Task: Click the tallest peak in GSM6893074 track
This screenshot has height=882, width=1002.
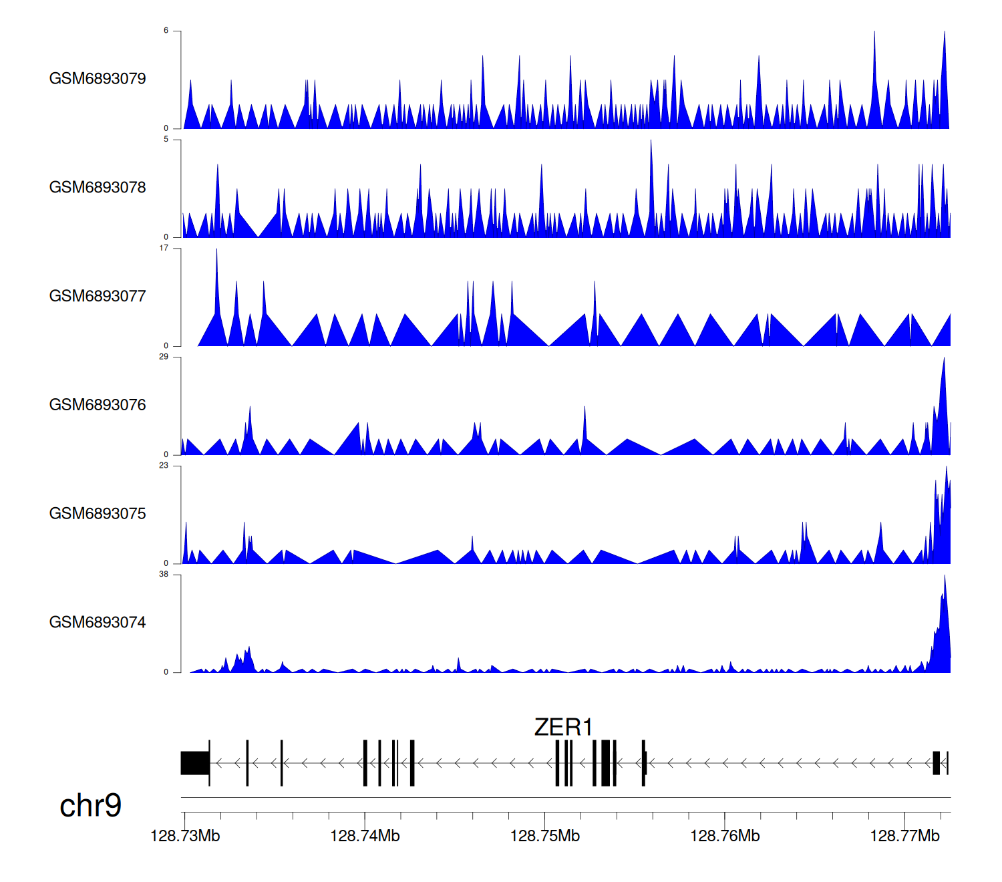Action: pyautogui.click(x=945, y=577)
